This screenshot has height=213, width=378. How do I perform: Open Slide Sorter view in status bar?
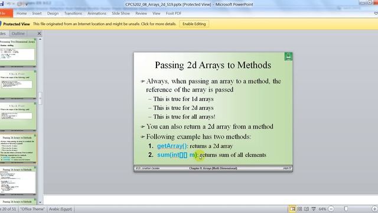click(x=299, y=209)
